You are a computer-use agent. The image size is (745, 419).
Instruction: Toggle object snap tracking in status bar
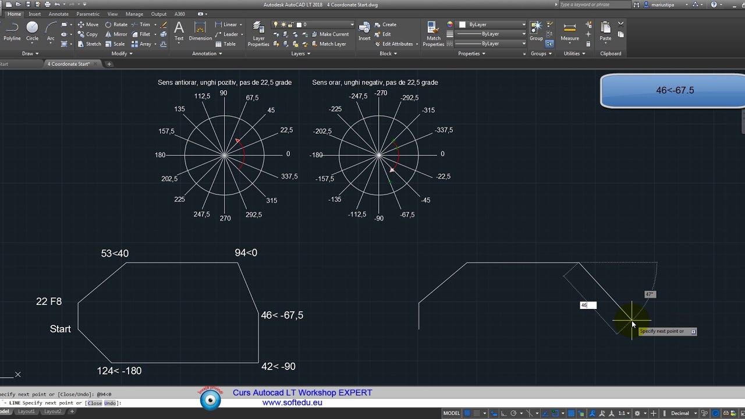[x=544, y=413]
